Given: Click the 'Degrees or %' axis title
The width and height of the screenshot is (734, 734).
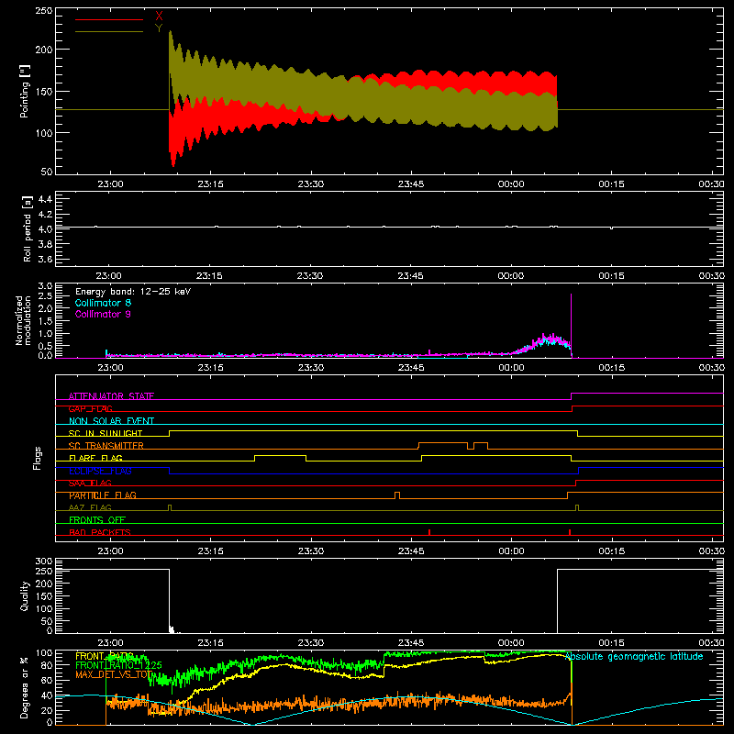Looking at the screenshot, I should pyautogui.click(x=24, y=687).
